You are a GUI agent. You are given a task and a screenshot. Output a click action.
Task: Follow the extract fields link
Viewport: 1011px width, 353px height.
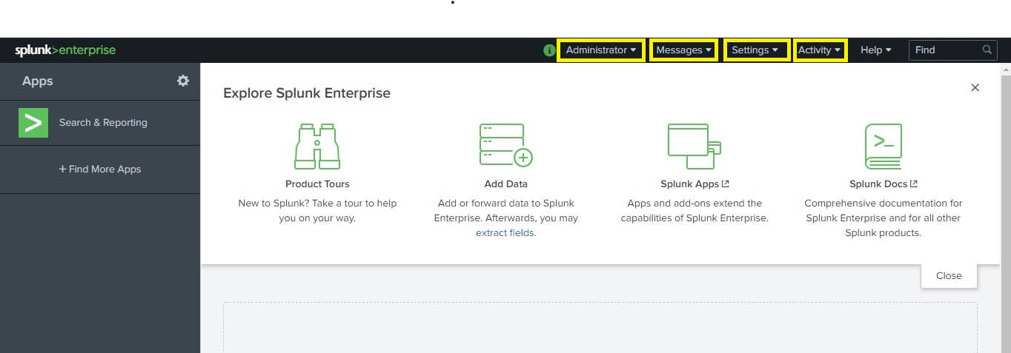[x=505, y=233]
